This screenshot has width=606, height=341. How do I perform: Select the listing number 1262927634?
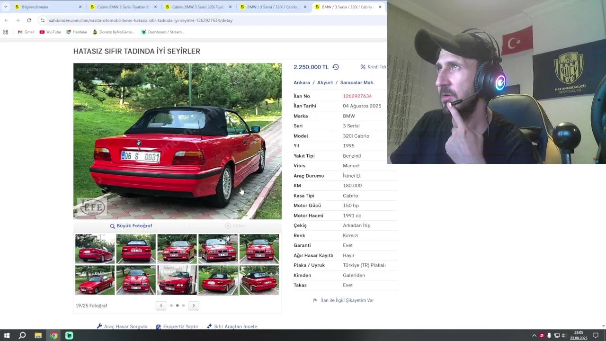[357, 96]
